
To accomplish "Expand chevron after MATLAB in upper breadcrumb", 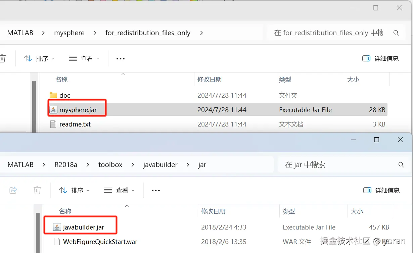I will pos(44,33).
